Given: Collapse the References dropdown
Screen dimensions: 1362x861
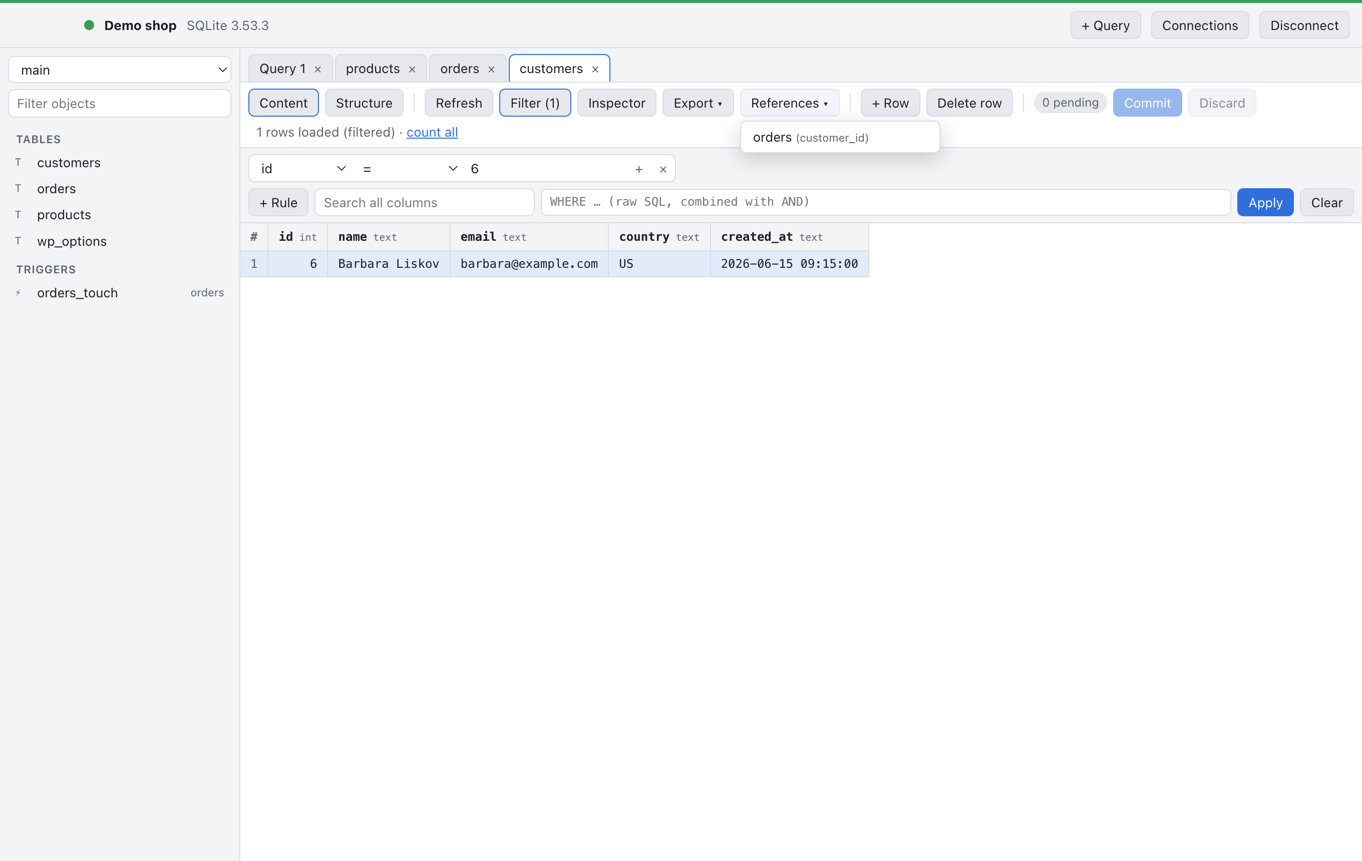Looking at the screenshot, I should point(789,103).
